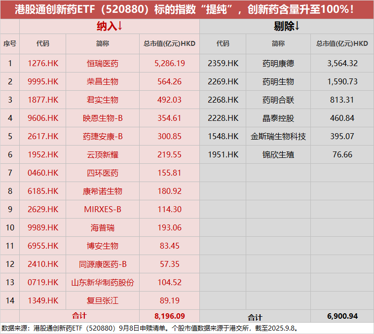
Task: Click the red title banner text
Action: [184, 9]
